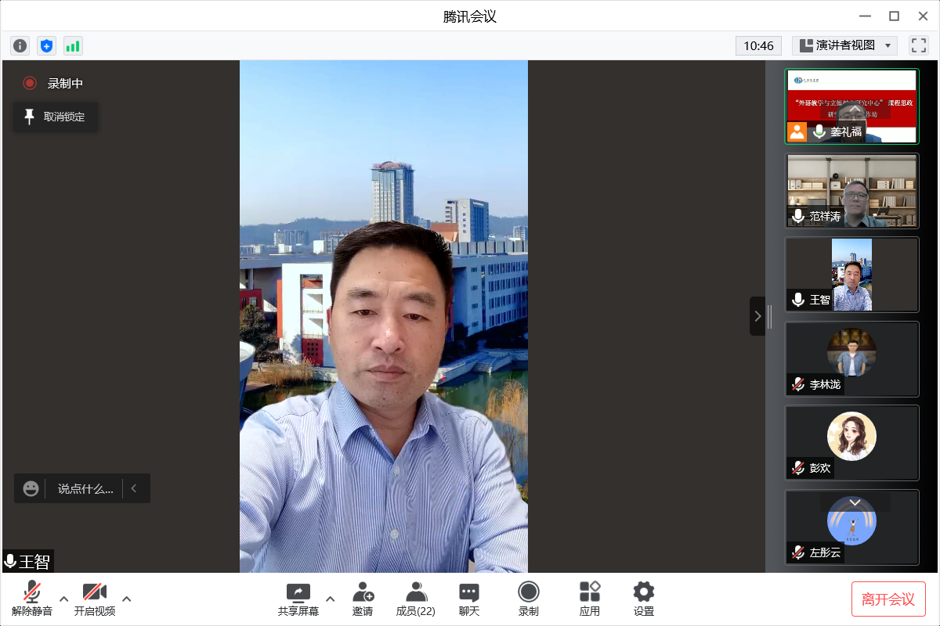Turn on the camera (开启视频)
Screen dimensions: 940x626
click(x=95, y=599)
